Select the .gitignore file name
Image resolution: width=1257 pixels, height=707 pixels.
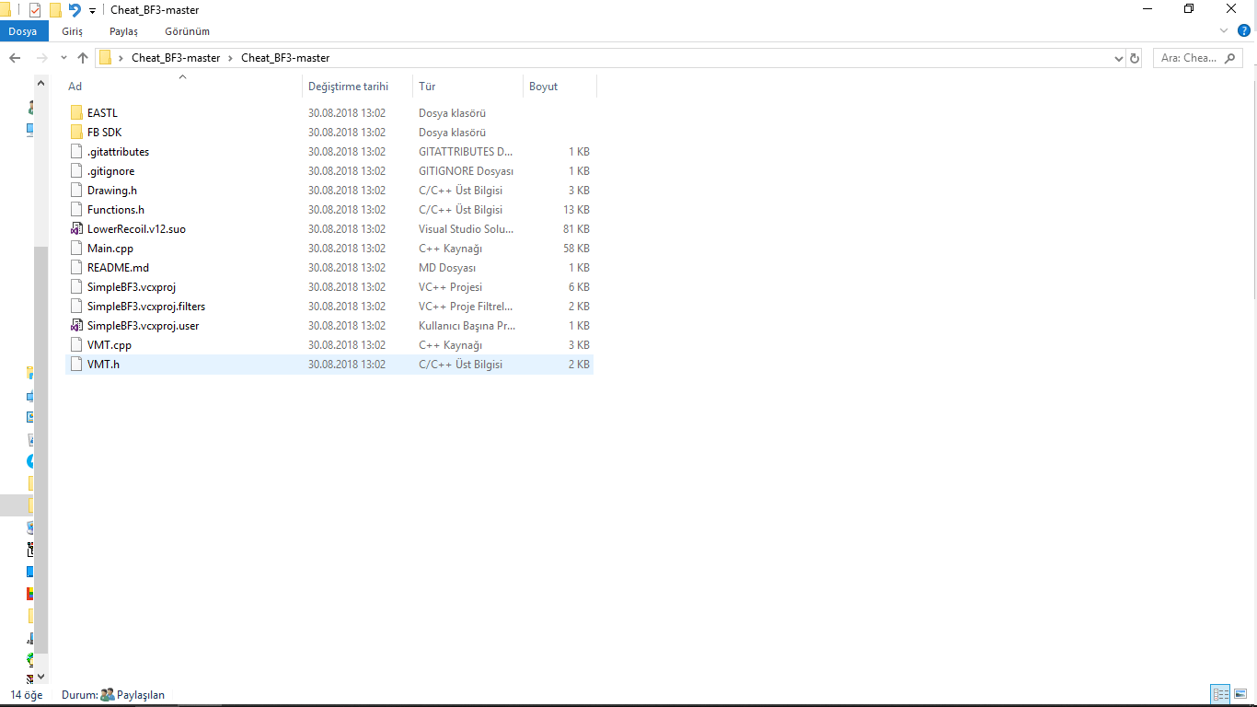pyautogui.click(x=110, y=171)
